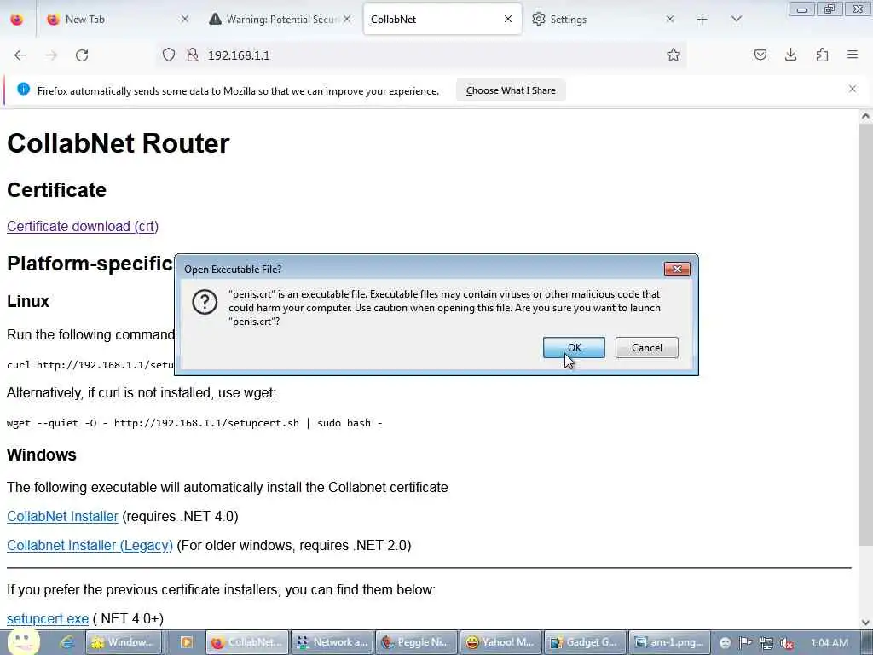Click the wget command line text
Image resolution: width=873 pixels, height=655 pixels.
(194, 423)
